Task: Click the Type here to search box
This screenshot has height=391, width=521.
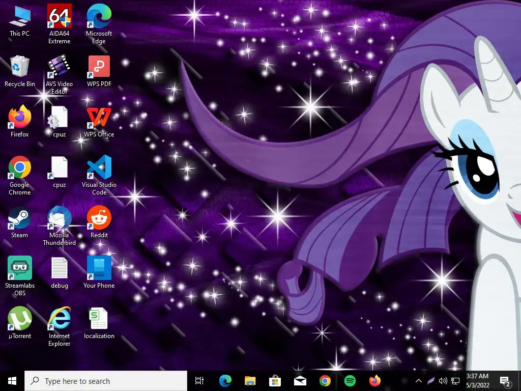Action: pos(106,381)
